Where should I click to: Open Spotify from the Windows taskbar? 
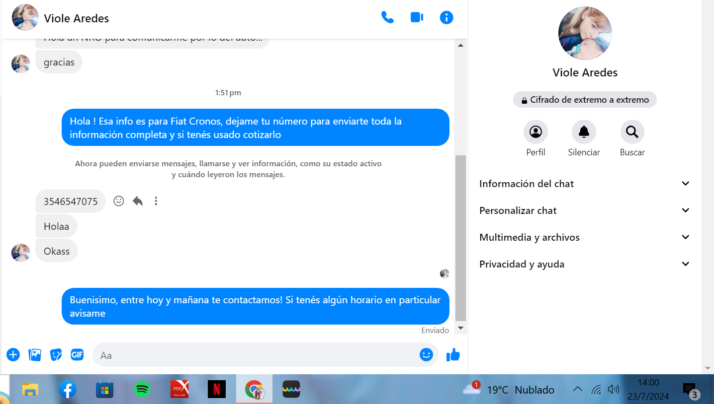[x=142, y=390]
